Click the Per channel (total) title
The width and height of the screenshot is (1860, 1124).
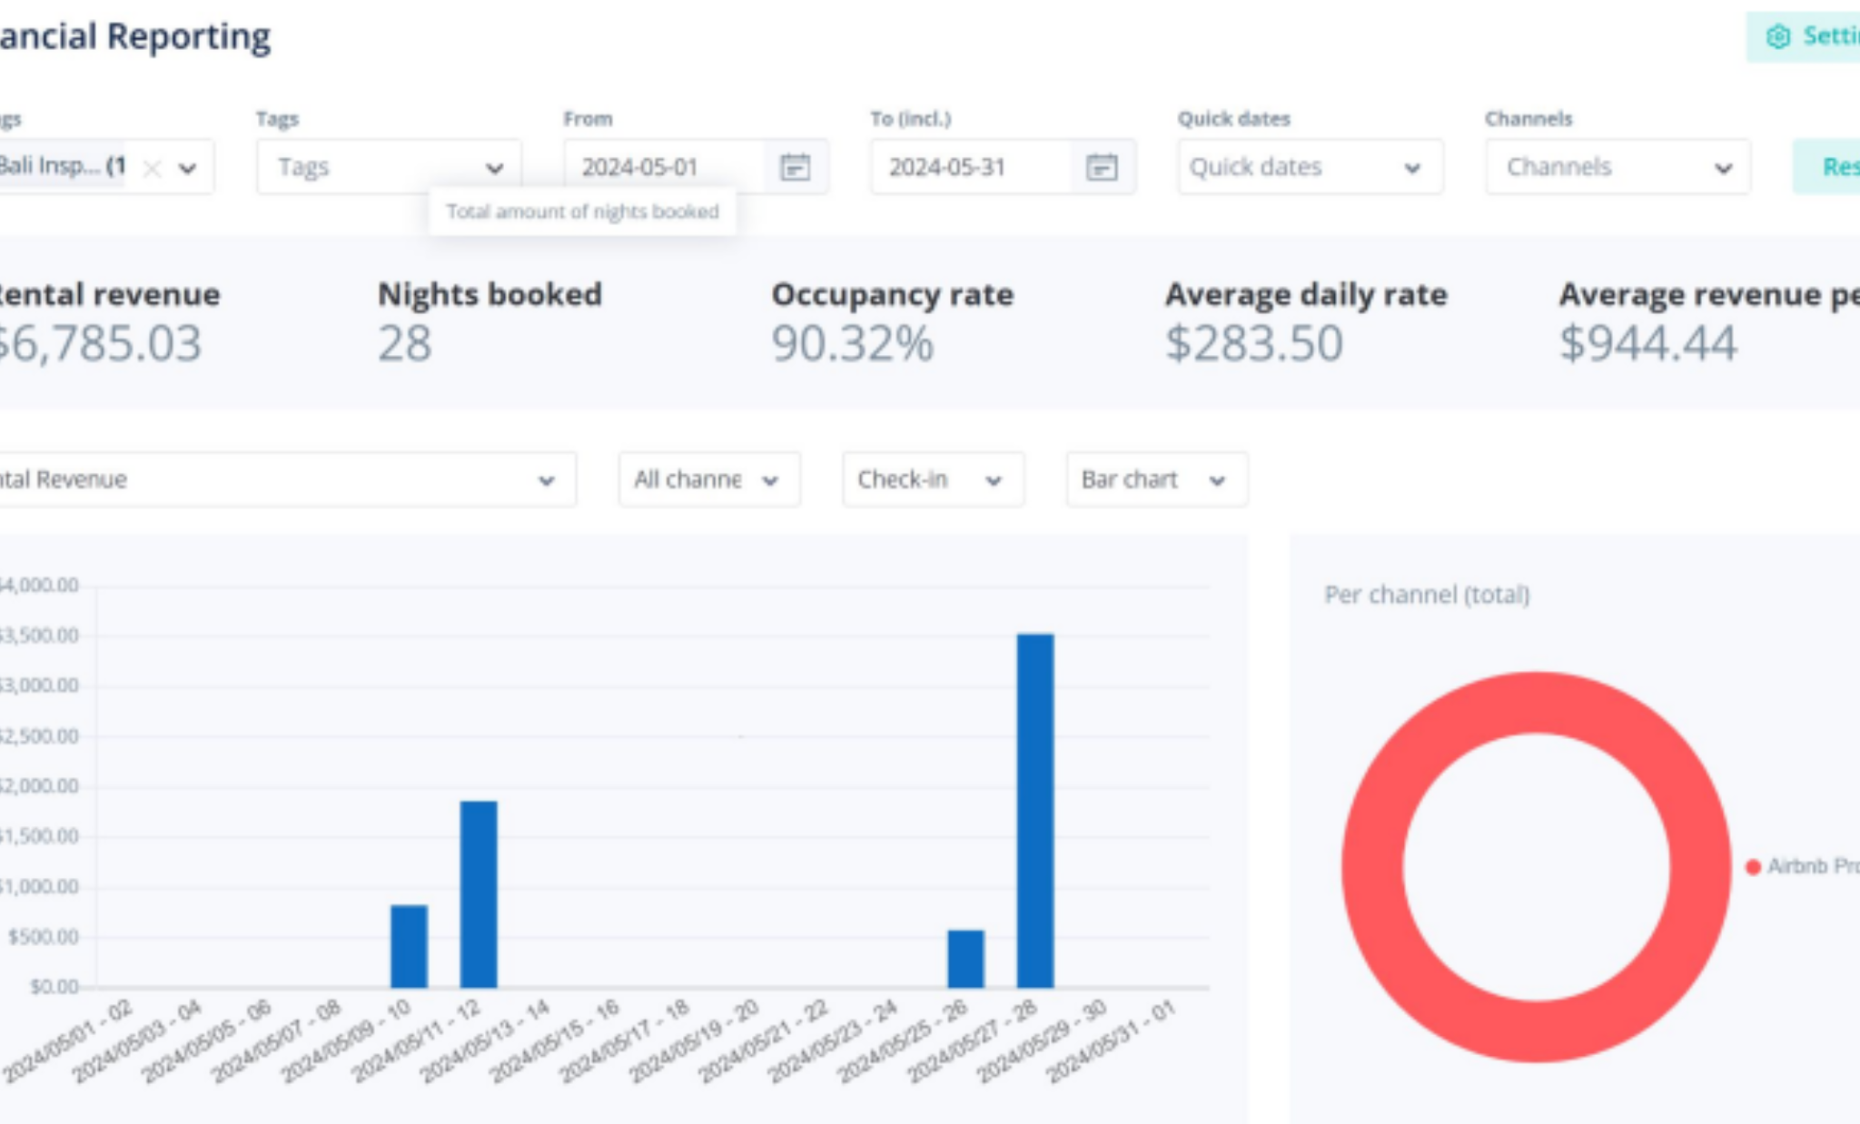[x=1427, y=595]
